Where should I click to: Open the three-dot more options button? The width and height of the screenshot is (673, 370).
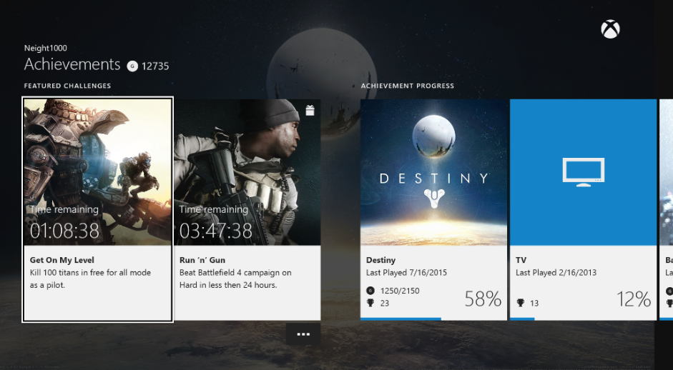click(303, 334)
